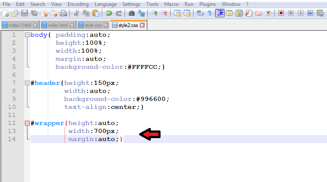Open the ? help menu
The height and width of the screenshot is (182, 327).
point(247,4)
